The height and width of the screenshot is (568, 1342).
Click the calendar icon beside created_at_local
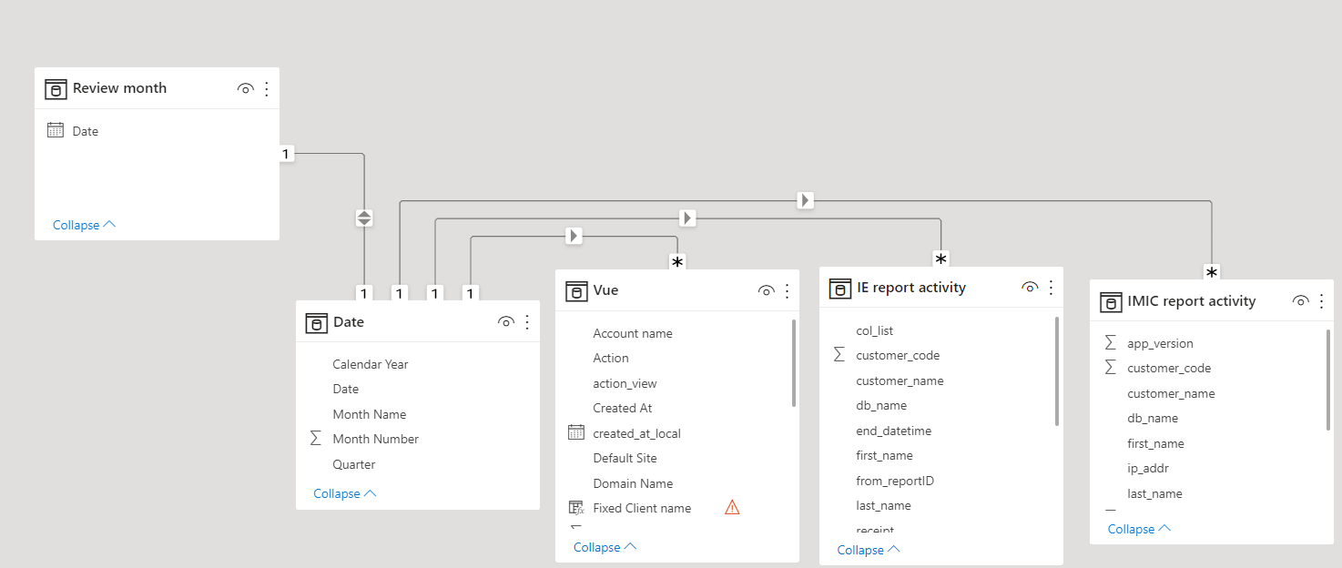pyautogui.click(x=576, y=432)
